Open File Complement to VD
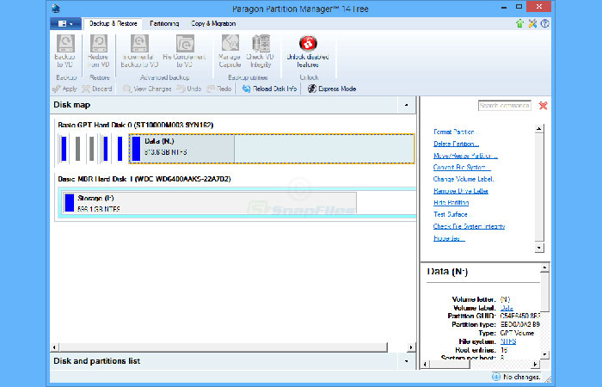 [185, 51]
